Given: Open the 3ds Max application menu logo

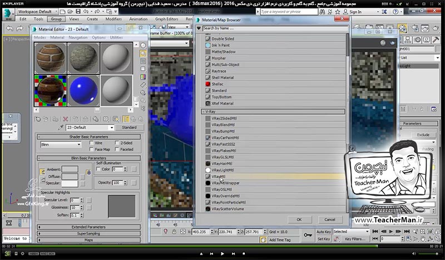Looking at the screenshot, I should 8,14.
